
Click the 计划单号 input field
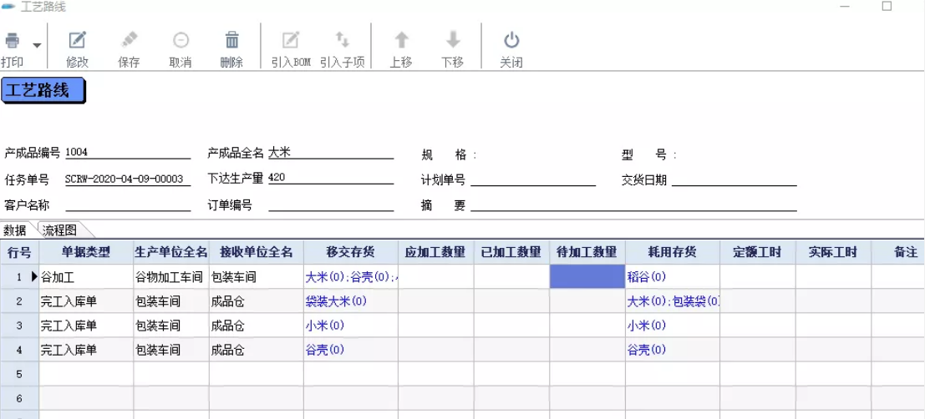pyautogui.click(x=533, y=179)
